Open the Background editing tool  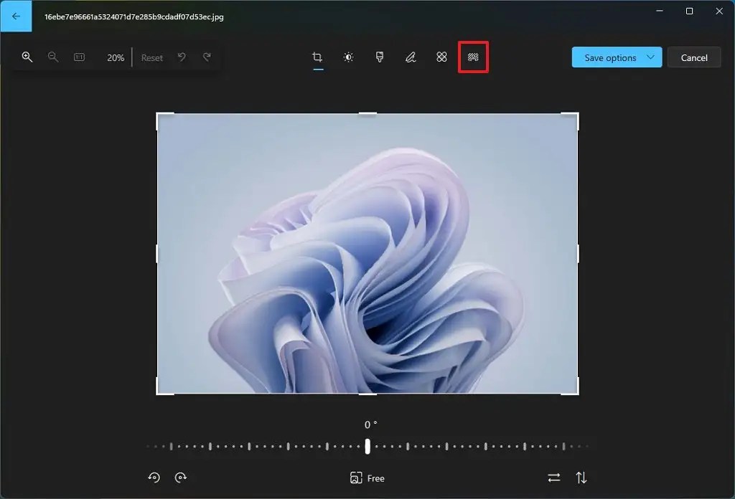point(473,57)
